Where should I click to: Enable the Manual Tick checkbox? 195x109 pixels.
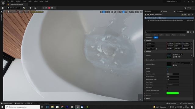[x=167, y=88]
